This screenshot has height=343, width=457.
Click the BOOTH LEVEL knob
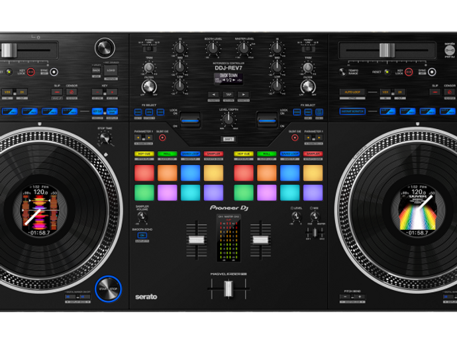tap(213, 48)
